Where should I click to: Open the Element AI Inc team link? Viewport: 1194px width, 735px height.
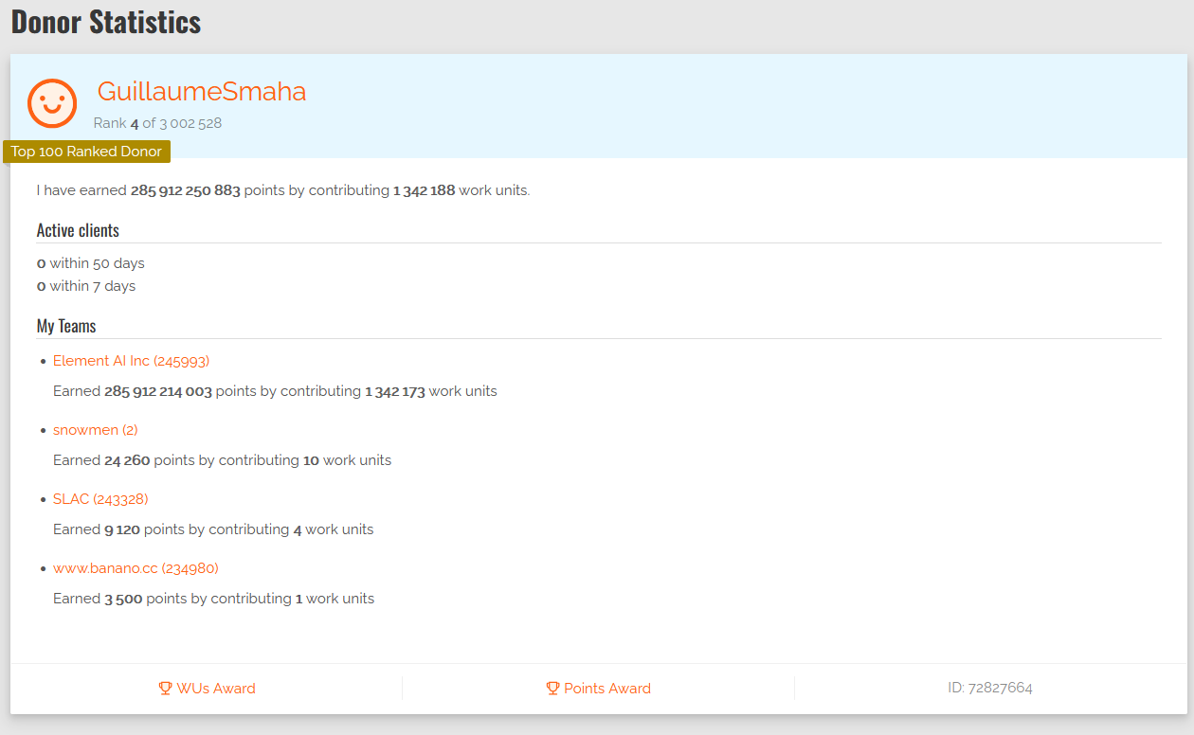[x=131, y=361]
